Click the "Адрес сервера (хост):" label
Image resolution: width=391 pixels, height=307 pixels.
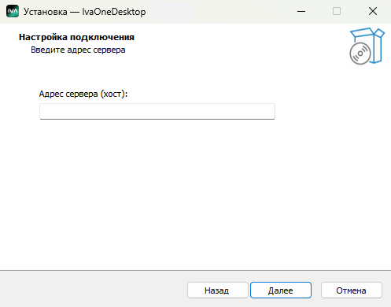pos(83,94)
